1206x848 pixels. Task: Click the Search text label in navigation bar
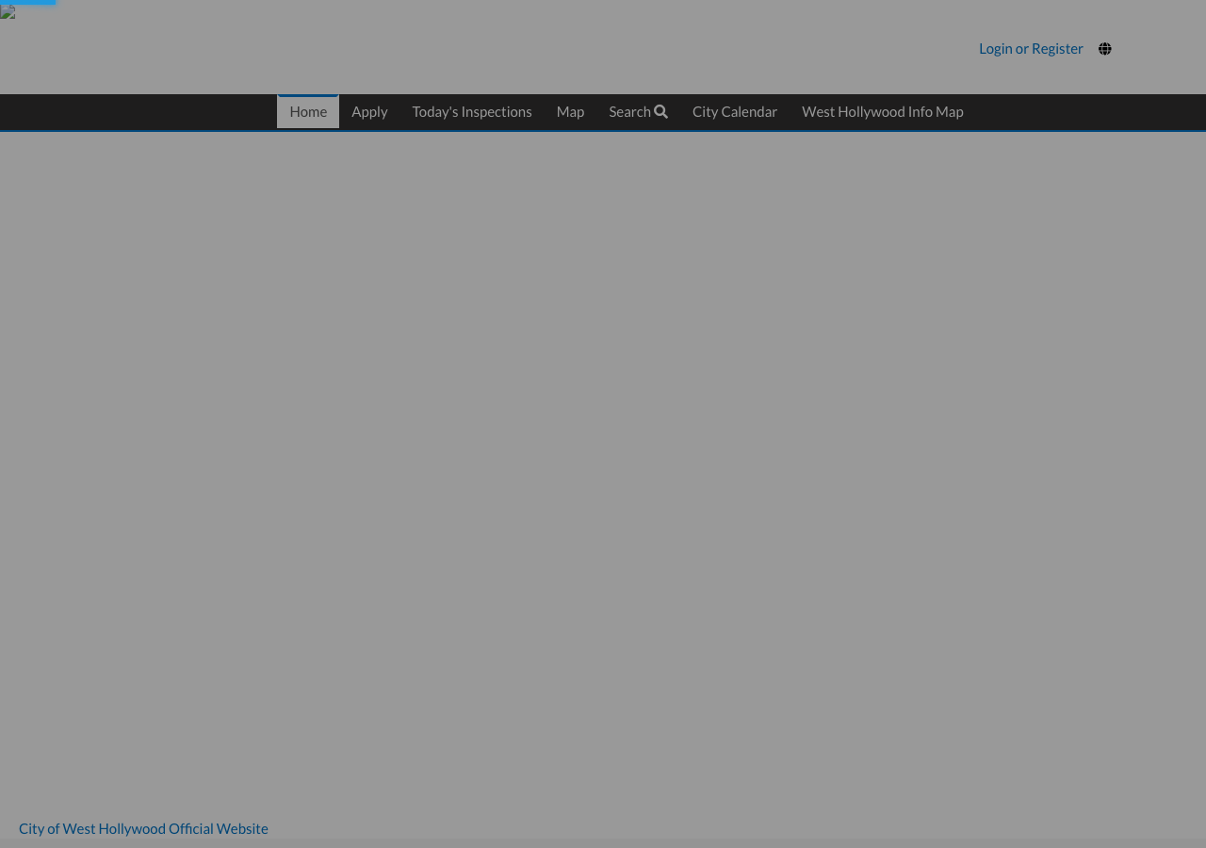coord(629,111)
